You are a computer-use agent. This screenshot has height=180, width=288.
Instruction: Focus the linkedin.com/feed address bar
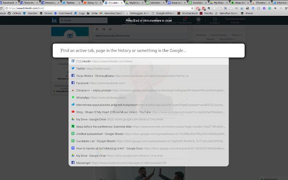coord(99,8)
